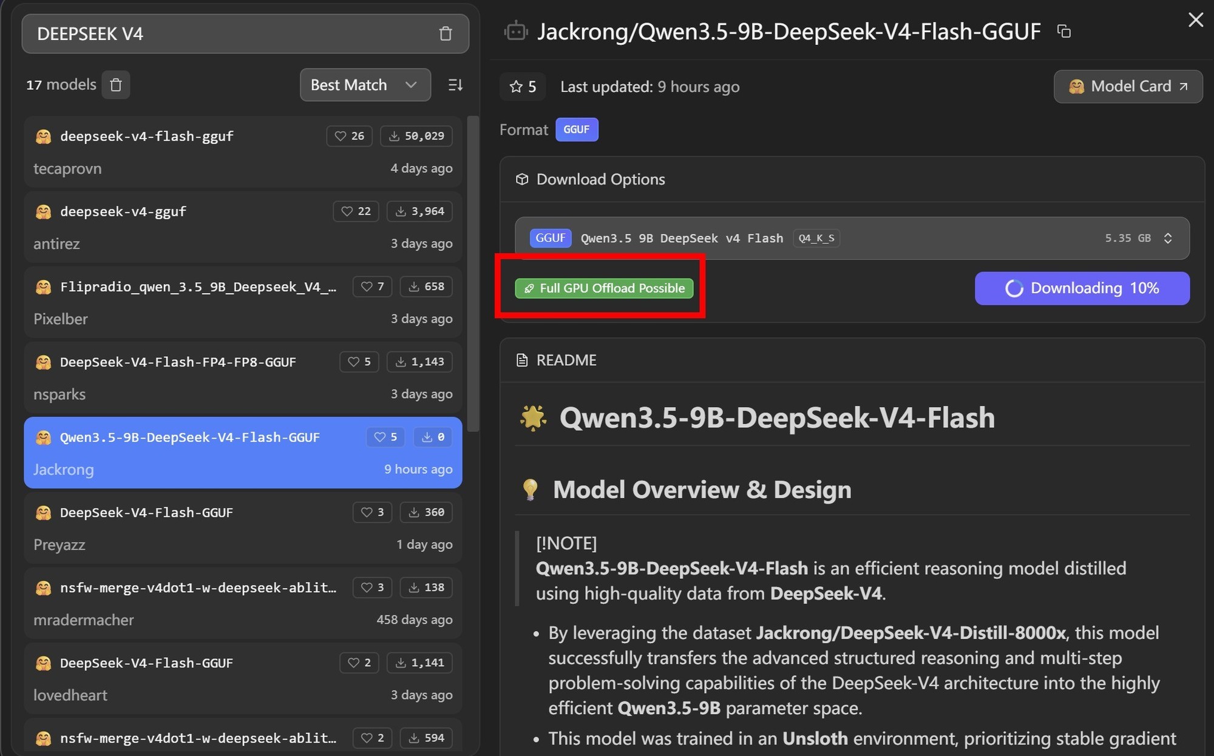Click the downloads badge showing 594
This screenshot has height=756, width=1214.
point(426,738)
